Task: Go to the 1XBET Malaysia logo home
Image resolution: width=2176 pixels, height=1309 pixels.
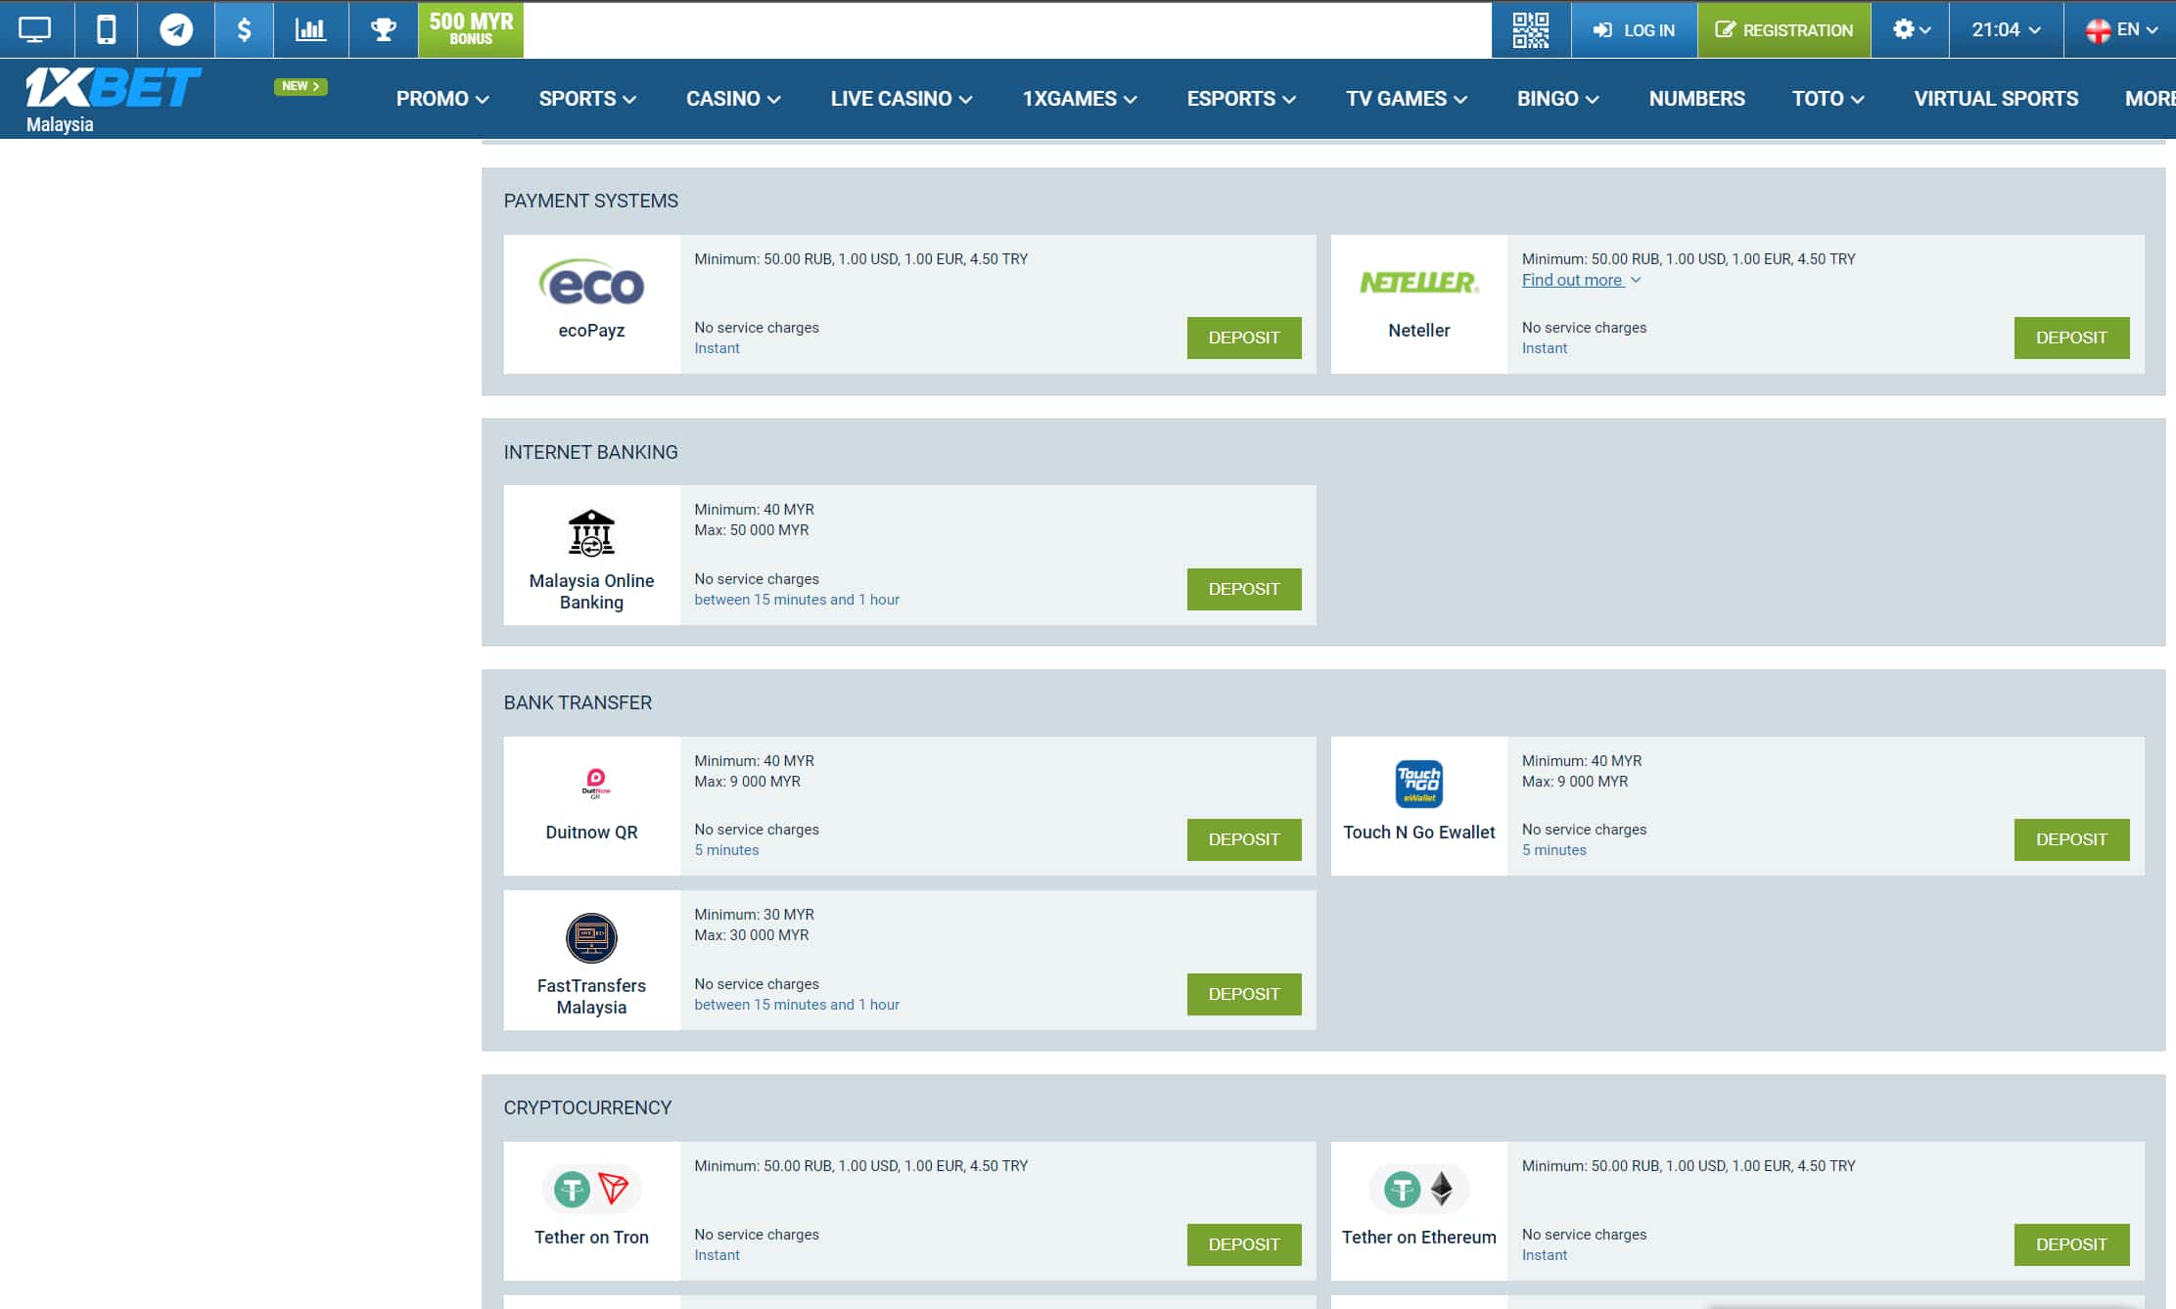Action: point(113,99)
